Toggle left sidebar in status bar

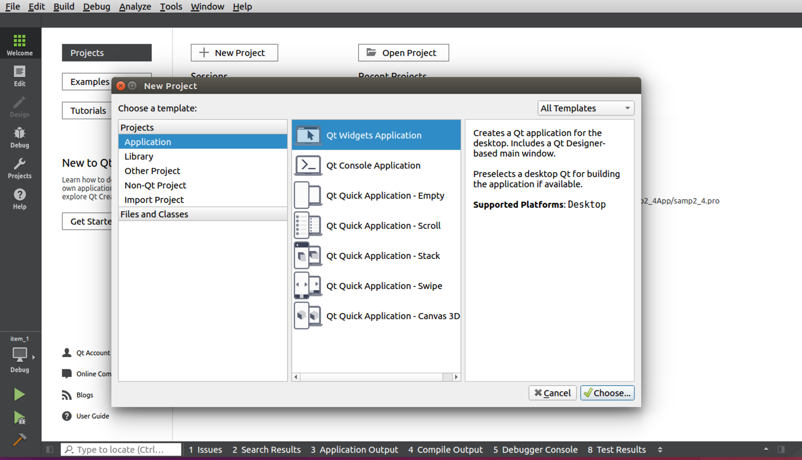point(50,449)
